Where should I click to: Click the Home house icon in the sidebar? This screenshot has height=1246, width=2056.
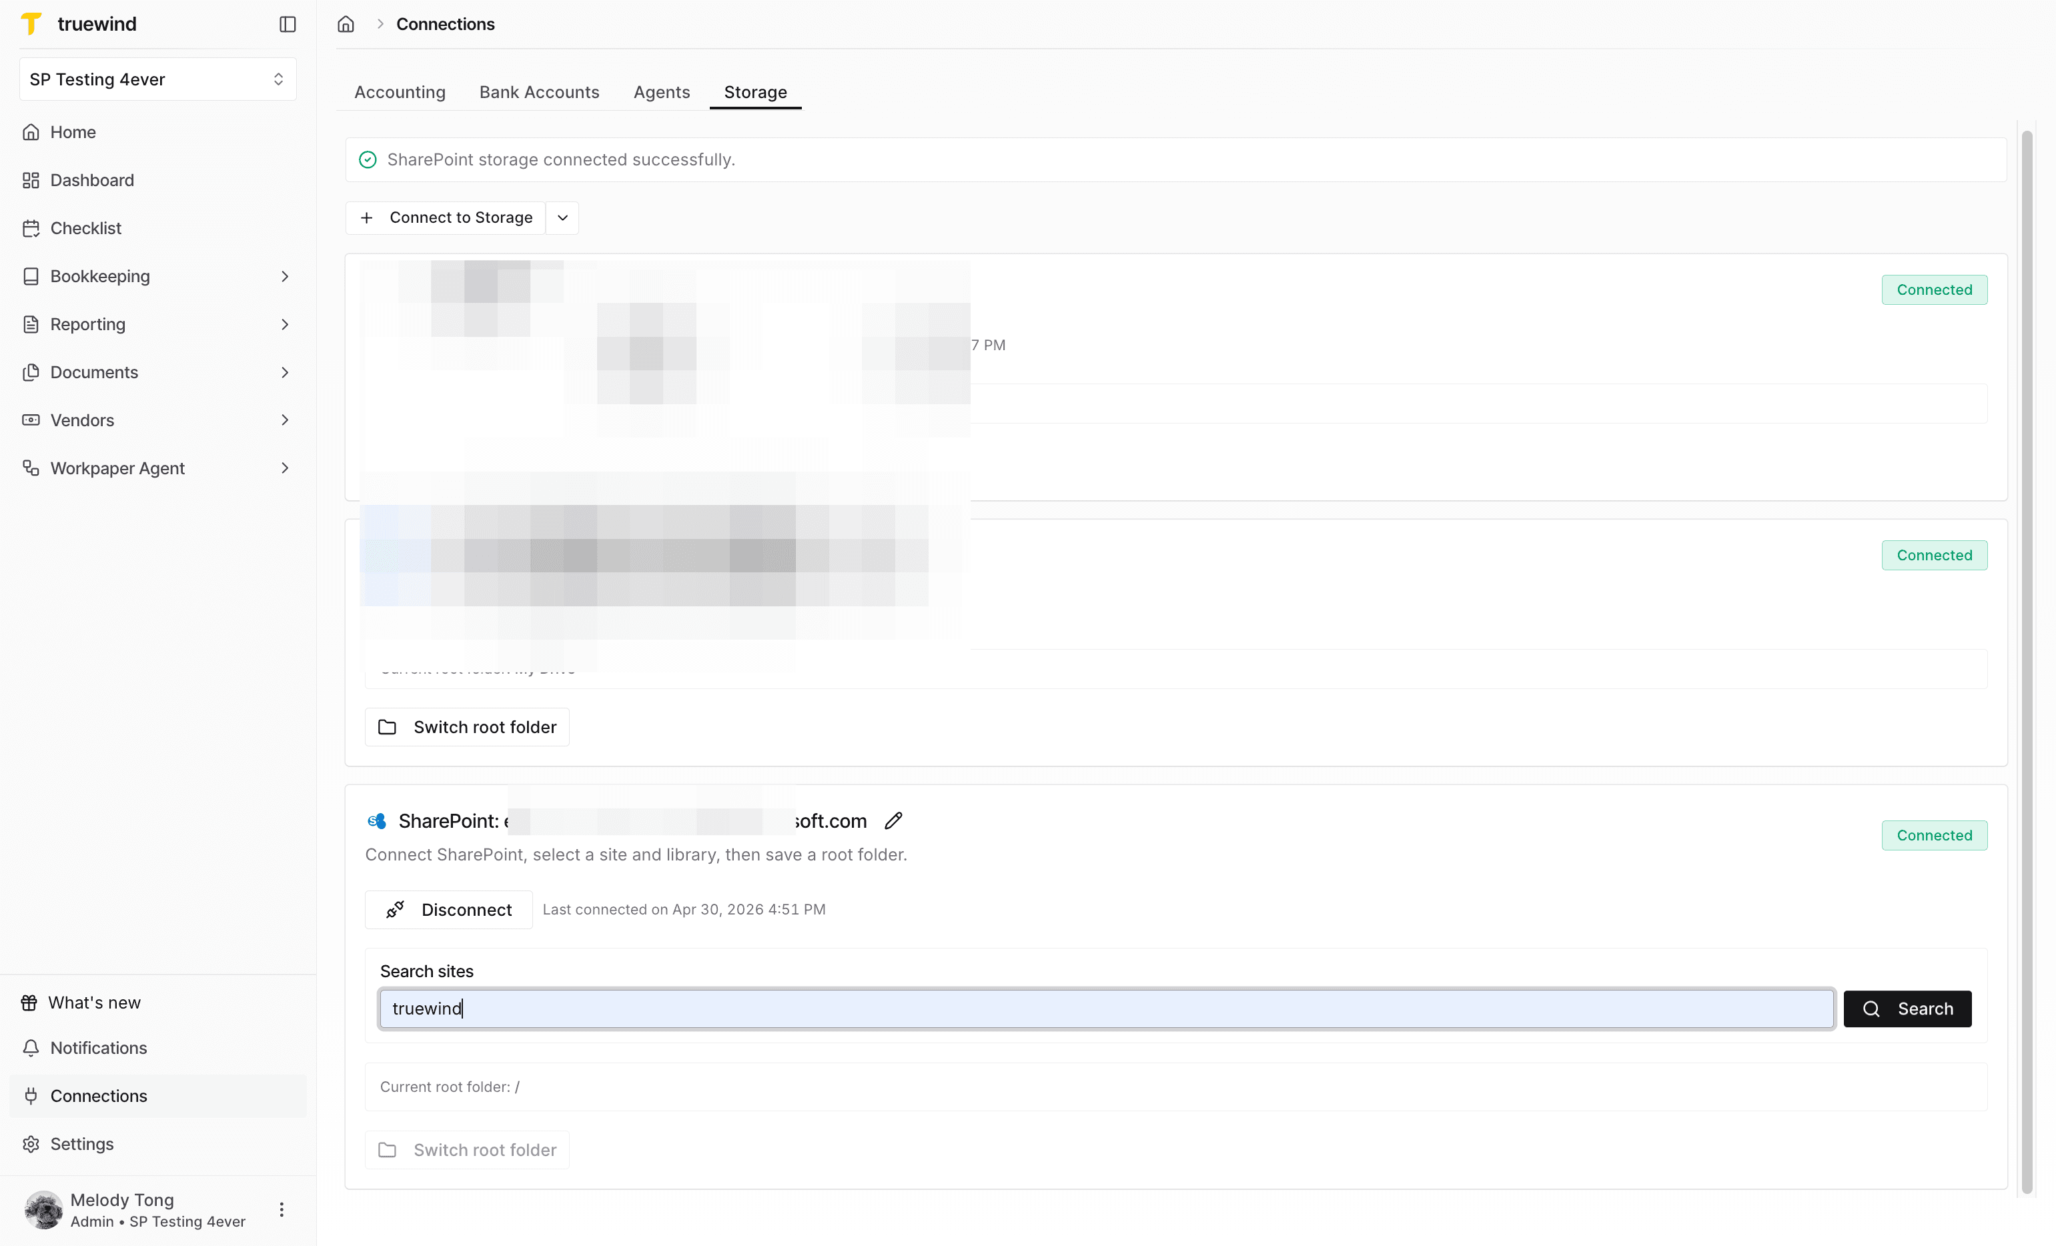(x=31, y=132)
